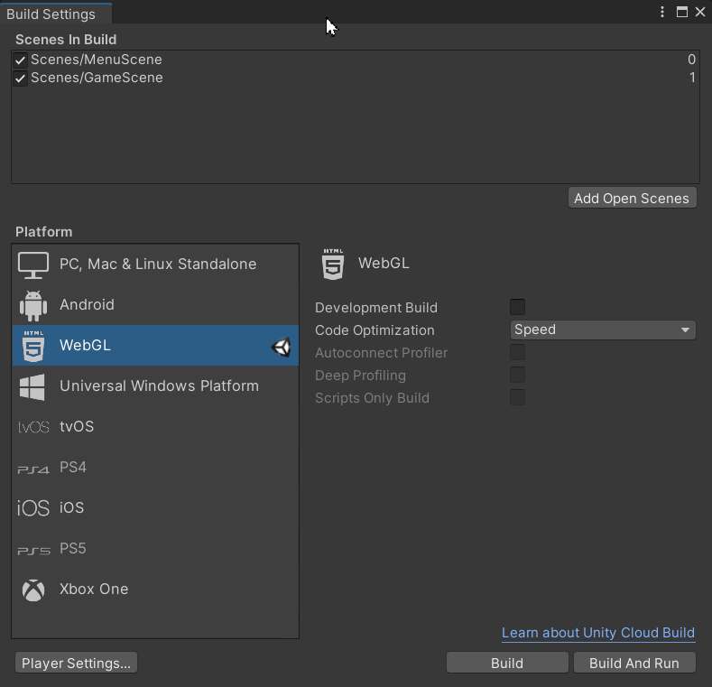Uncheck the Scenes/GameScene checkbox

20,79
